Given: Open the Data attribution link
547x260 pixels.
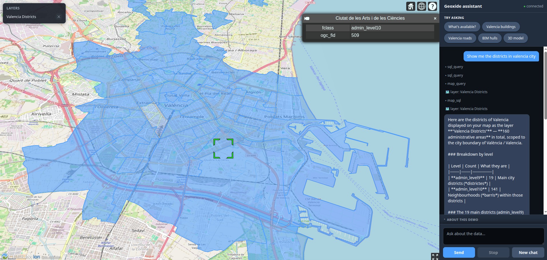Looking at the screenshot, I should coord(51,257).
